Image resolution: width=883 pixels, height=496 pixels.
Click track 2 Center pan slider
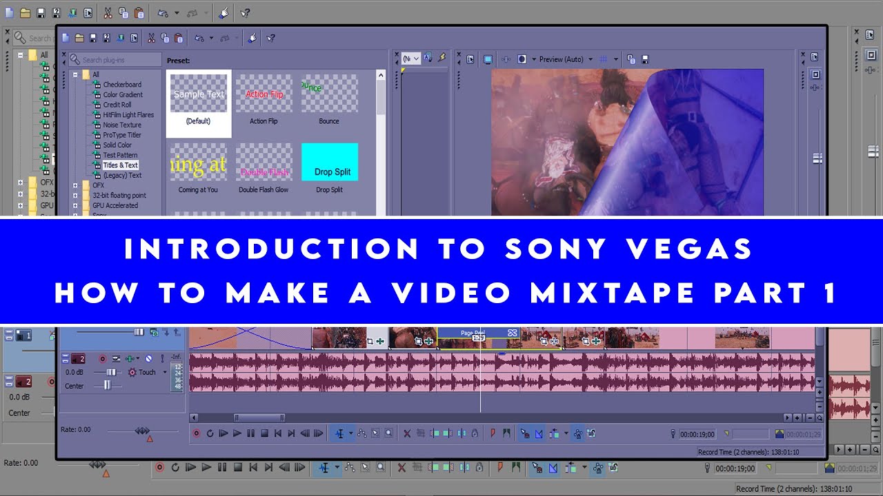click(x=108, y=386)
